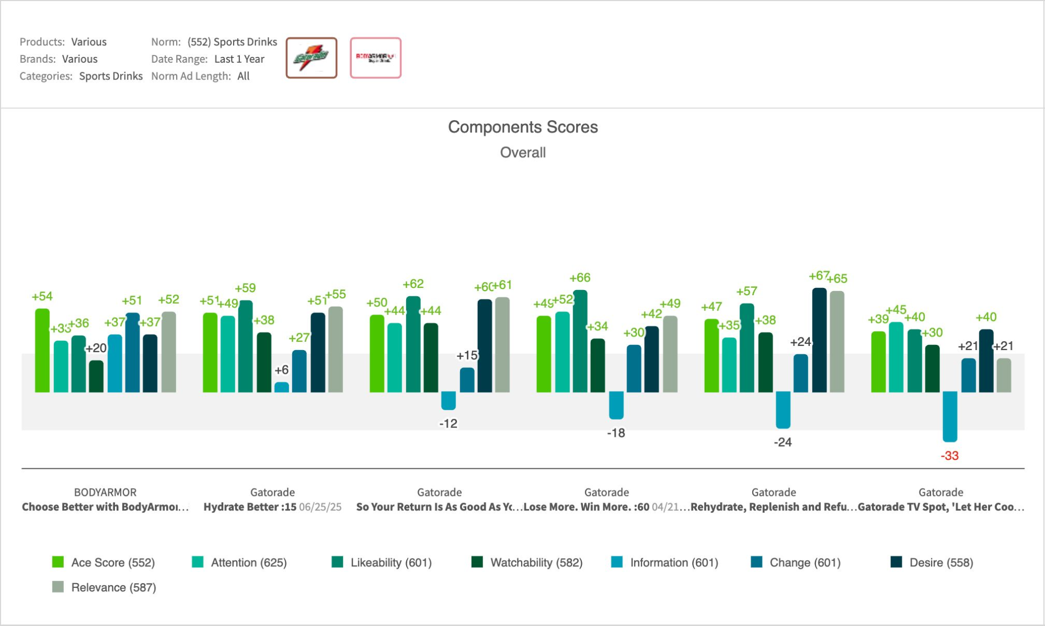
Task: Click the +67 Desire bar
Action: (x=819, y=340)
